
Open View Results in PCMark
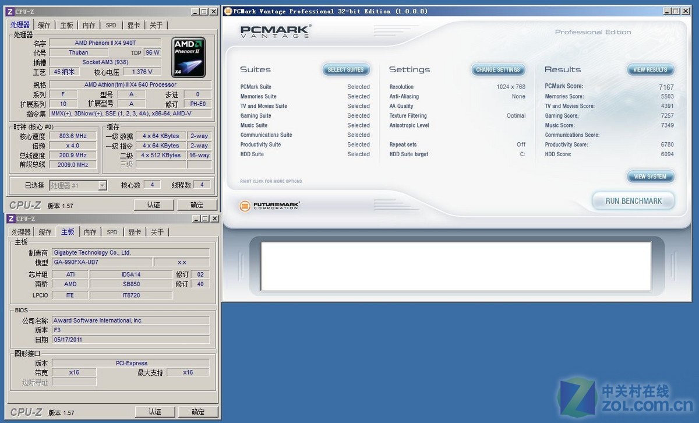point(650,70)
